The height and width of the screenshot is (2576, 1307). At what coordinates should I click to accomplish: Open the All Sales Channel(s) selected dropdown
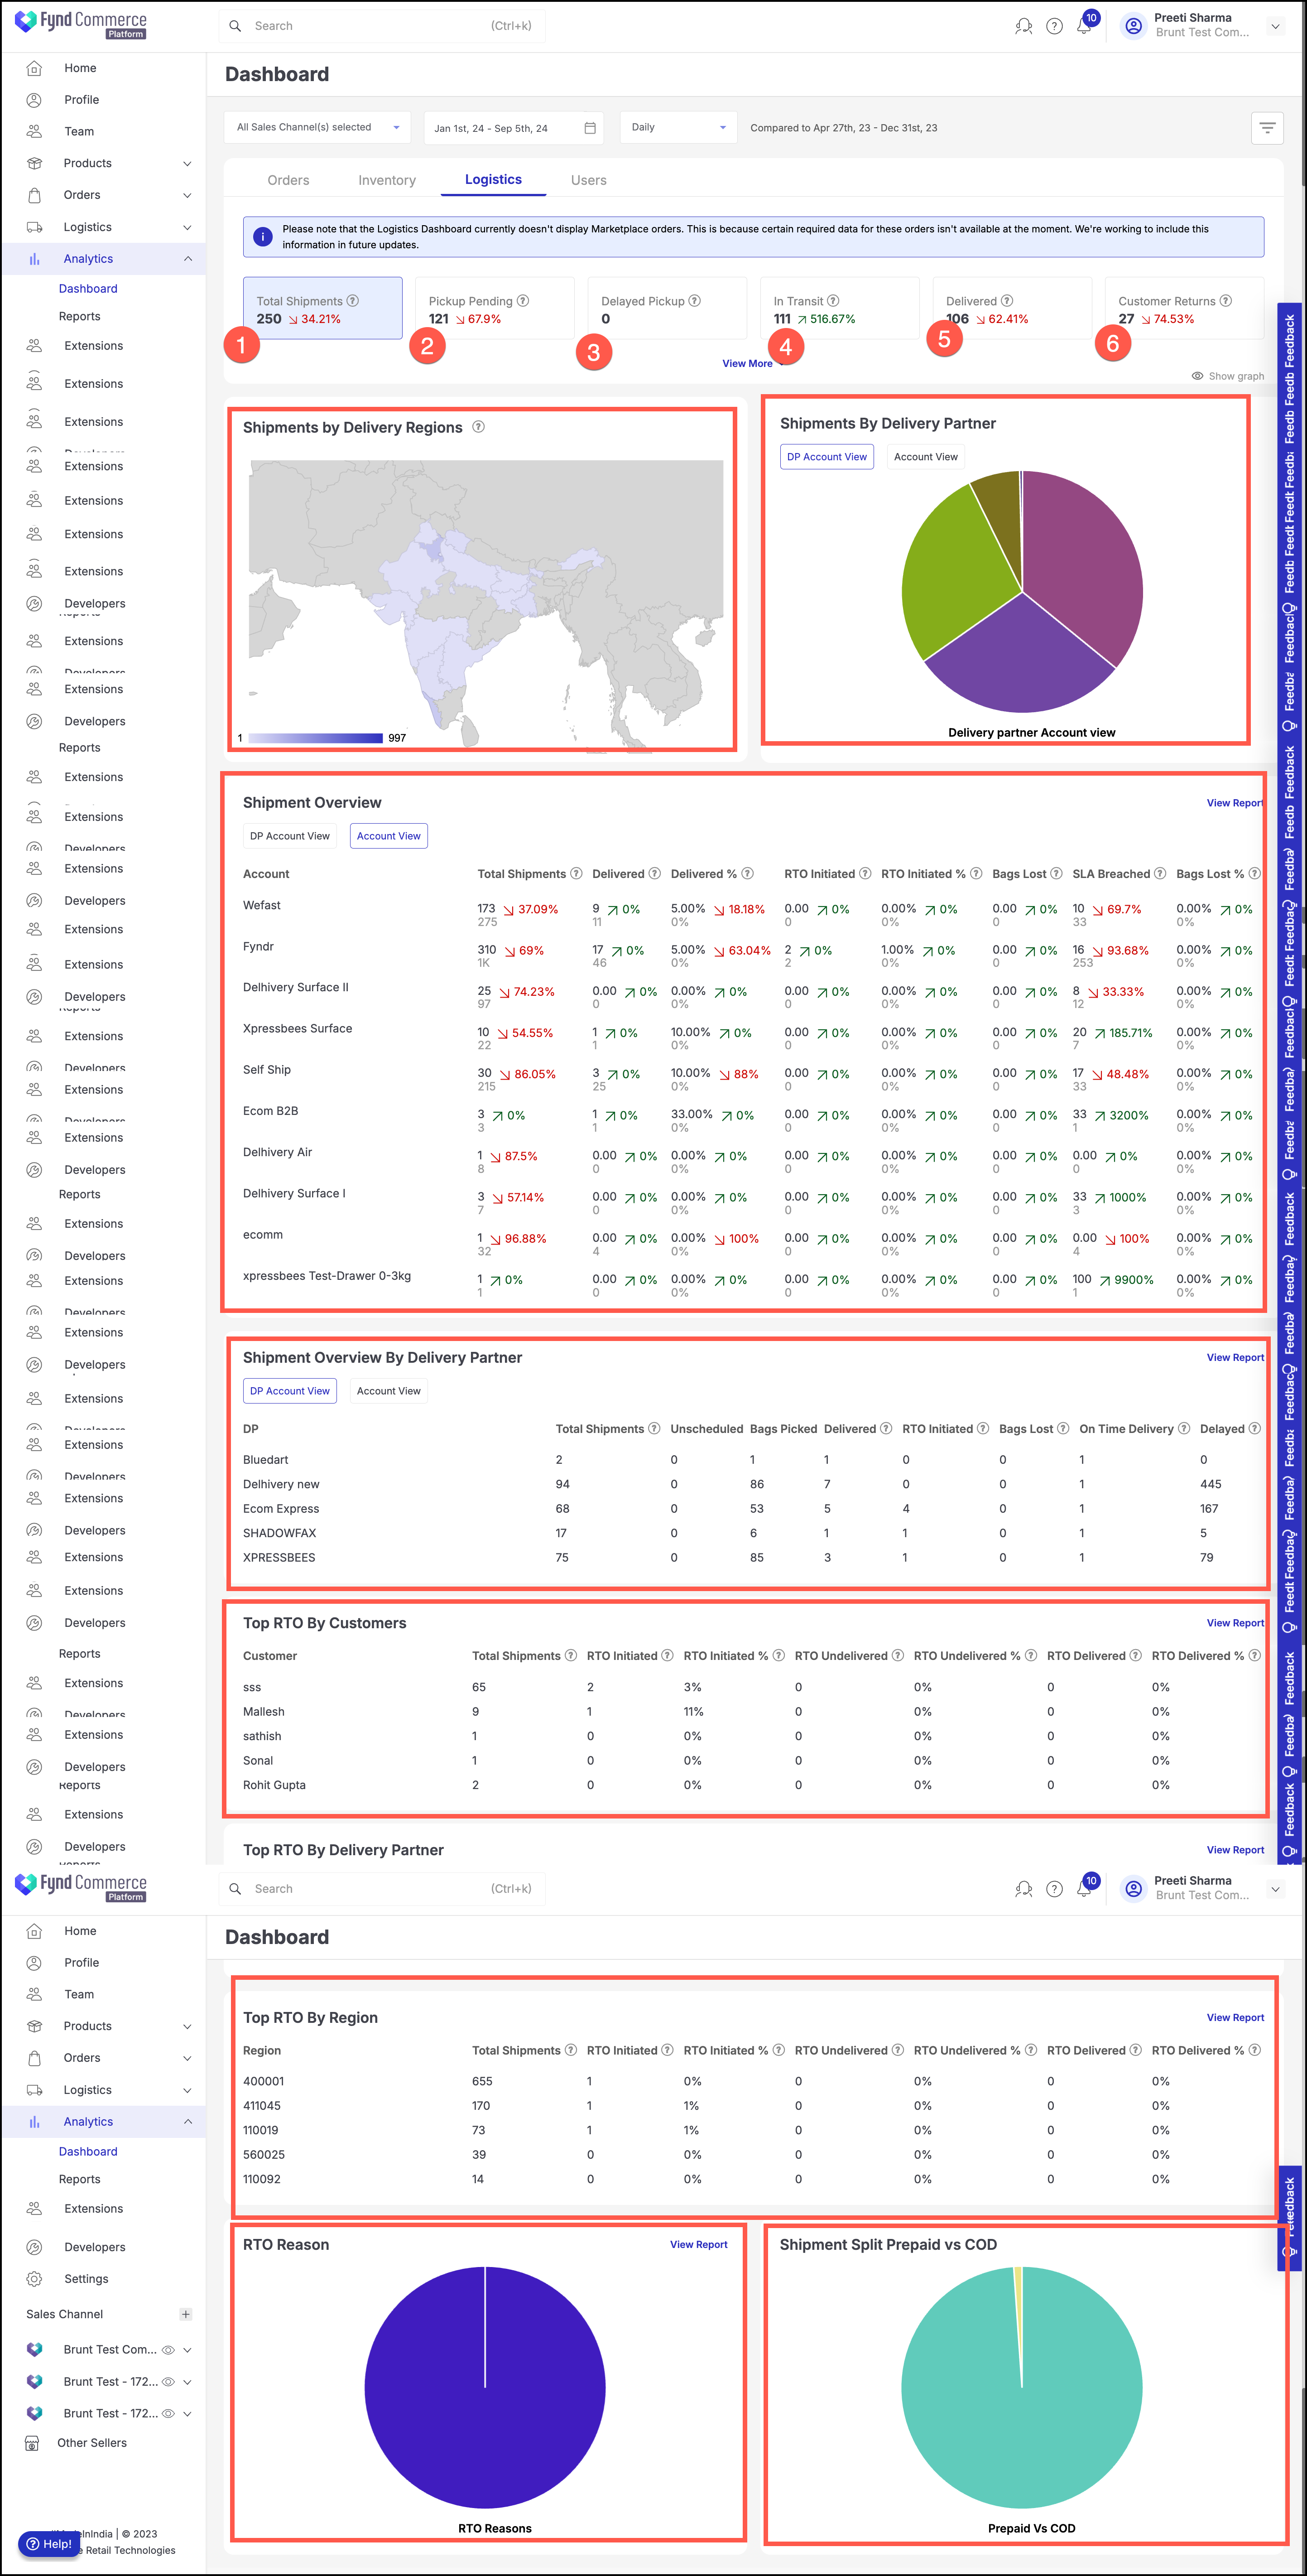317,127
